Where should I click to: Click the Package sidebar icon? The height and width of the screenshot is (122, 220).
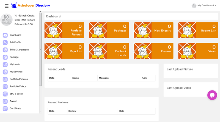click(5, 57)
